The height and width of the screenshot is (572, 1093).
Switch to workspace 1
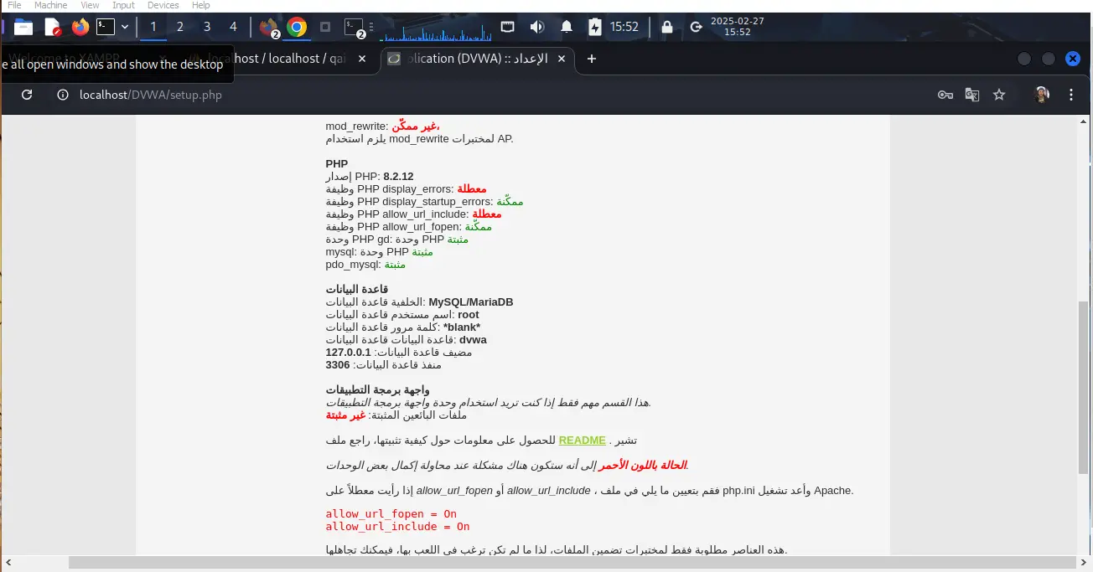(x=153, y=27)
